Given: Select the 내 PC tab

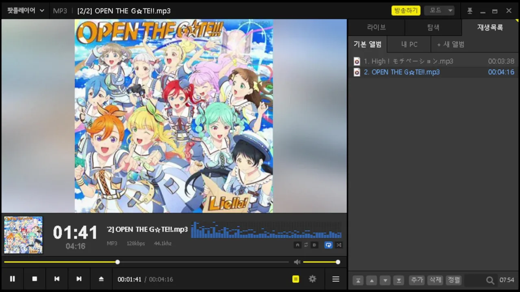Looking at the screenshot, I should (409, 44).
